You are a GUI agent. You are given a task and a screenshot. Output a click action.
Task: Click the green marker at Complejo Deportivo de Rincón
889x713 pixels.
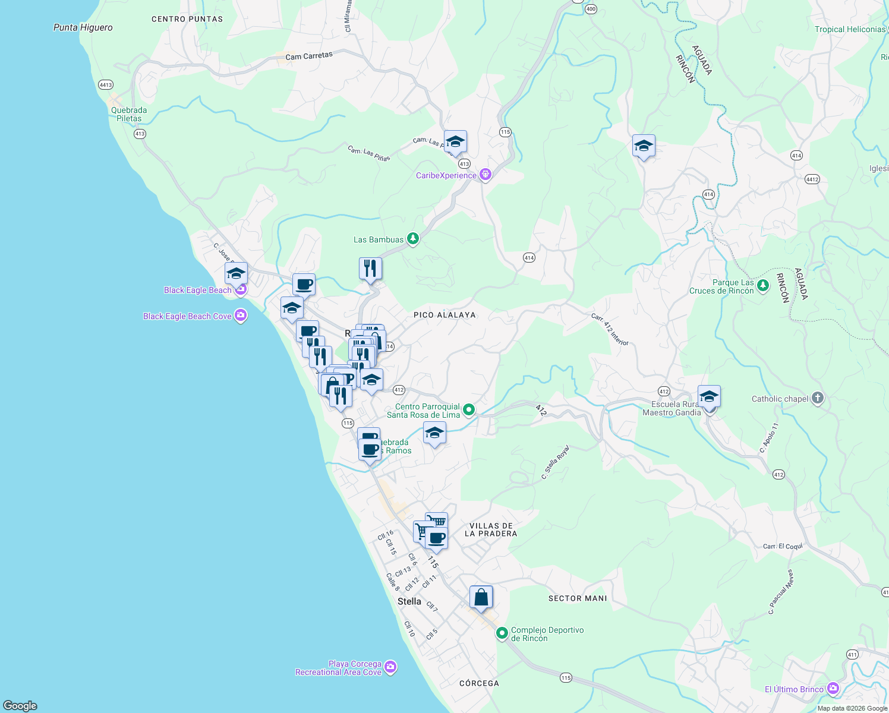click(501, 633)
